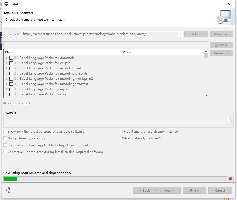Check Babel Language Packs for datatools
The width and height of the screenshot is (237, 200).
pyautogui.click(x=11, y=58)
